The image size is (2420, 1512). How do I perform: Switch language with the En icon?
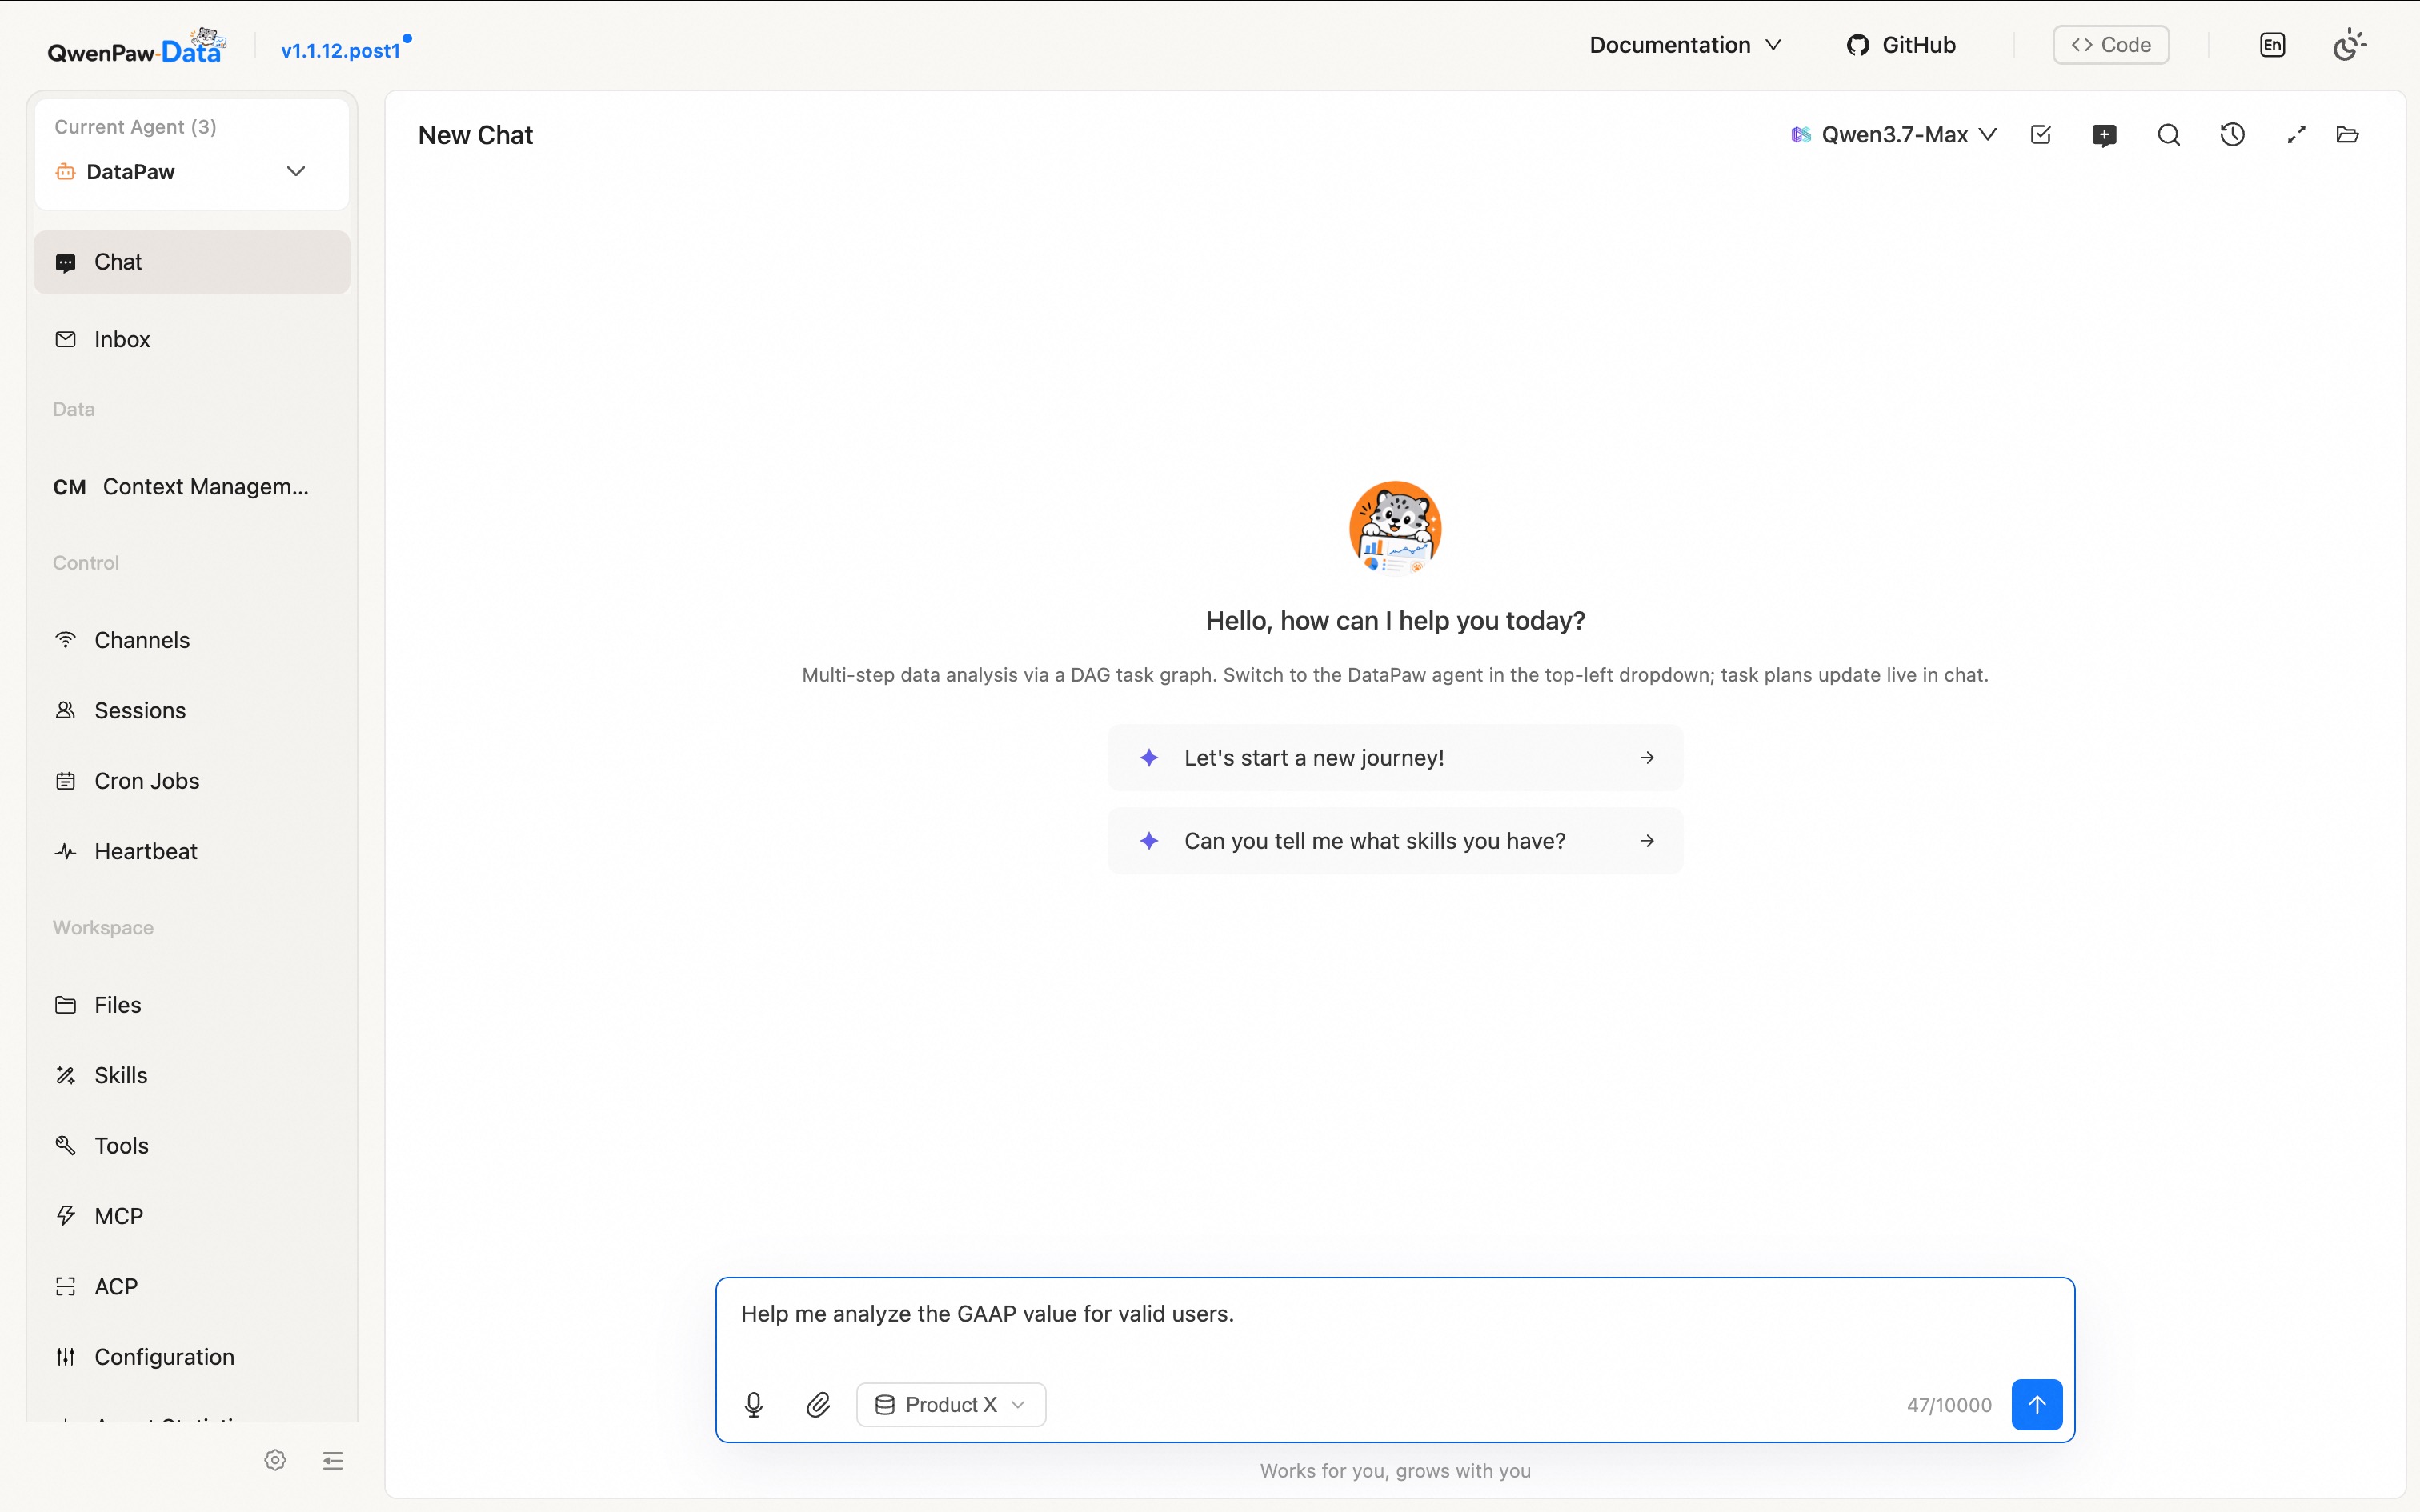(x=2272, y=45)
